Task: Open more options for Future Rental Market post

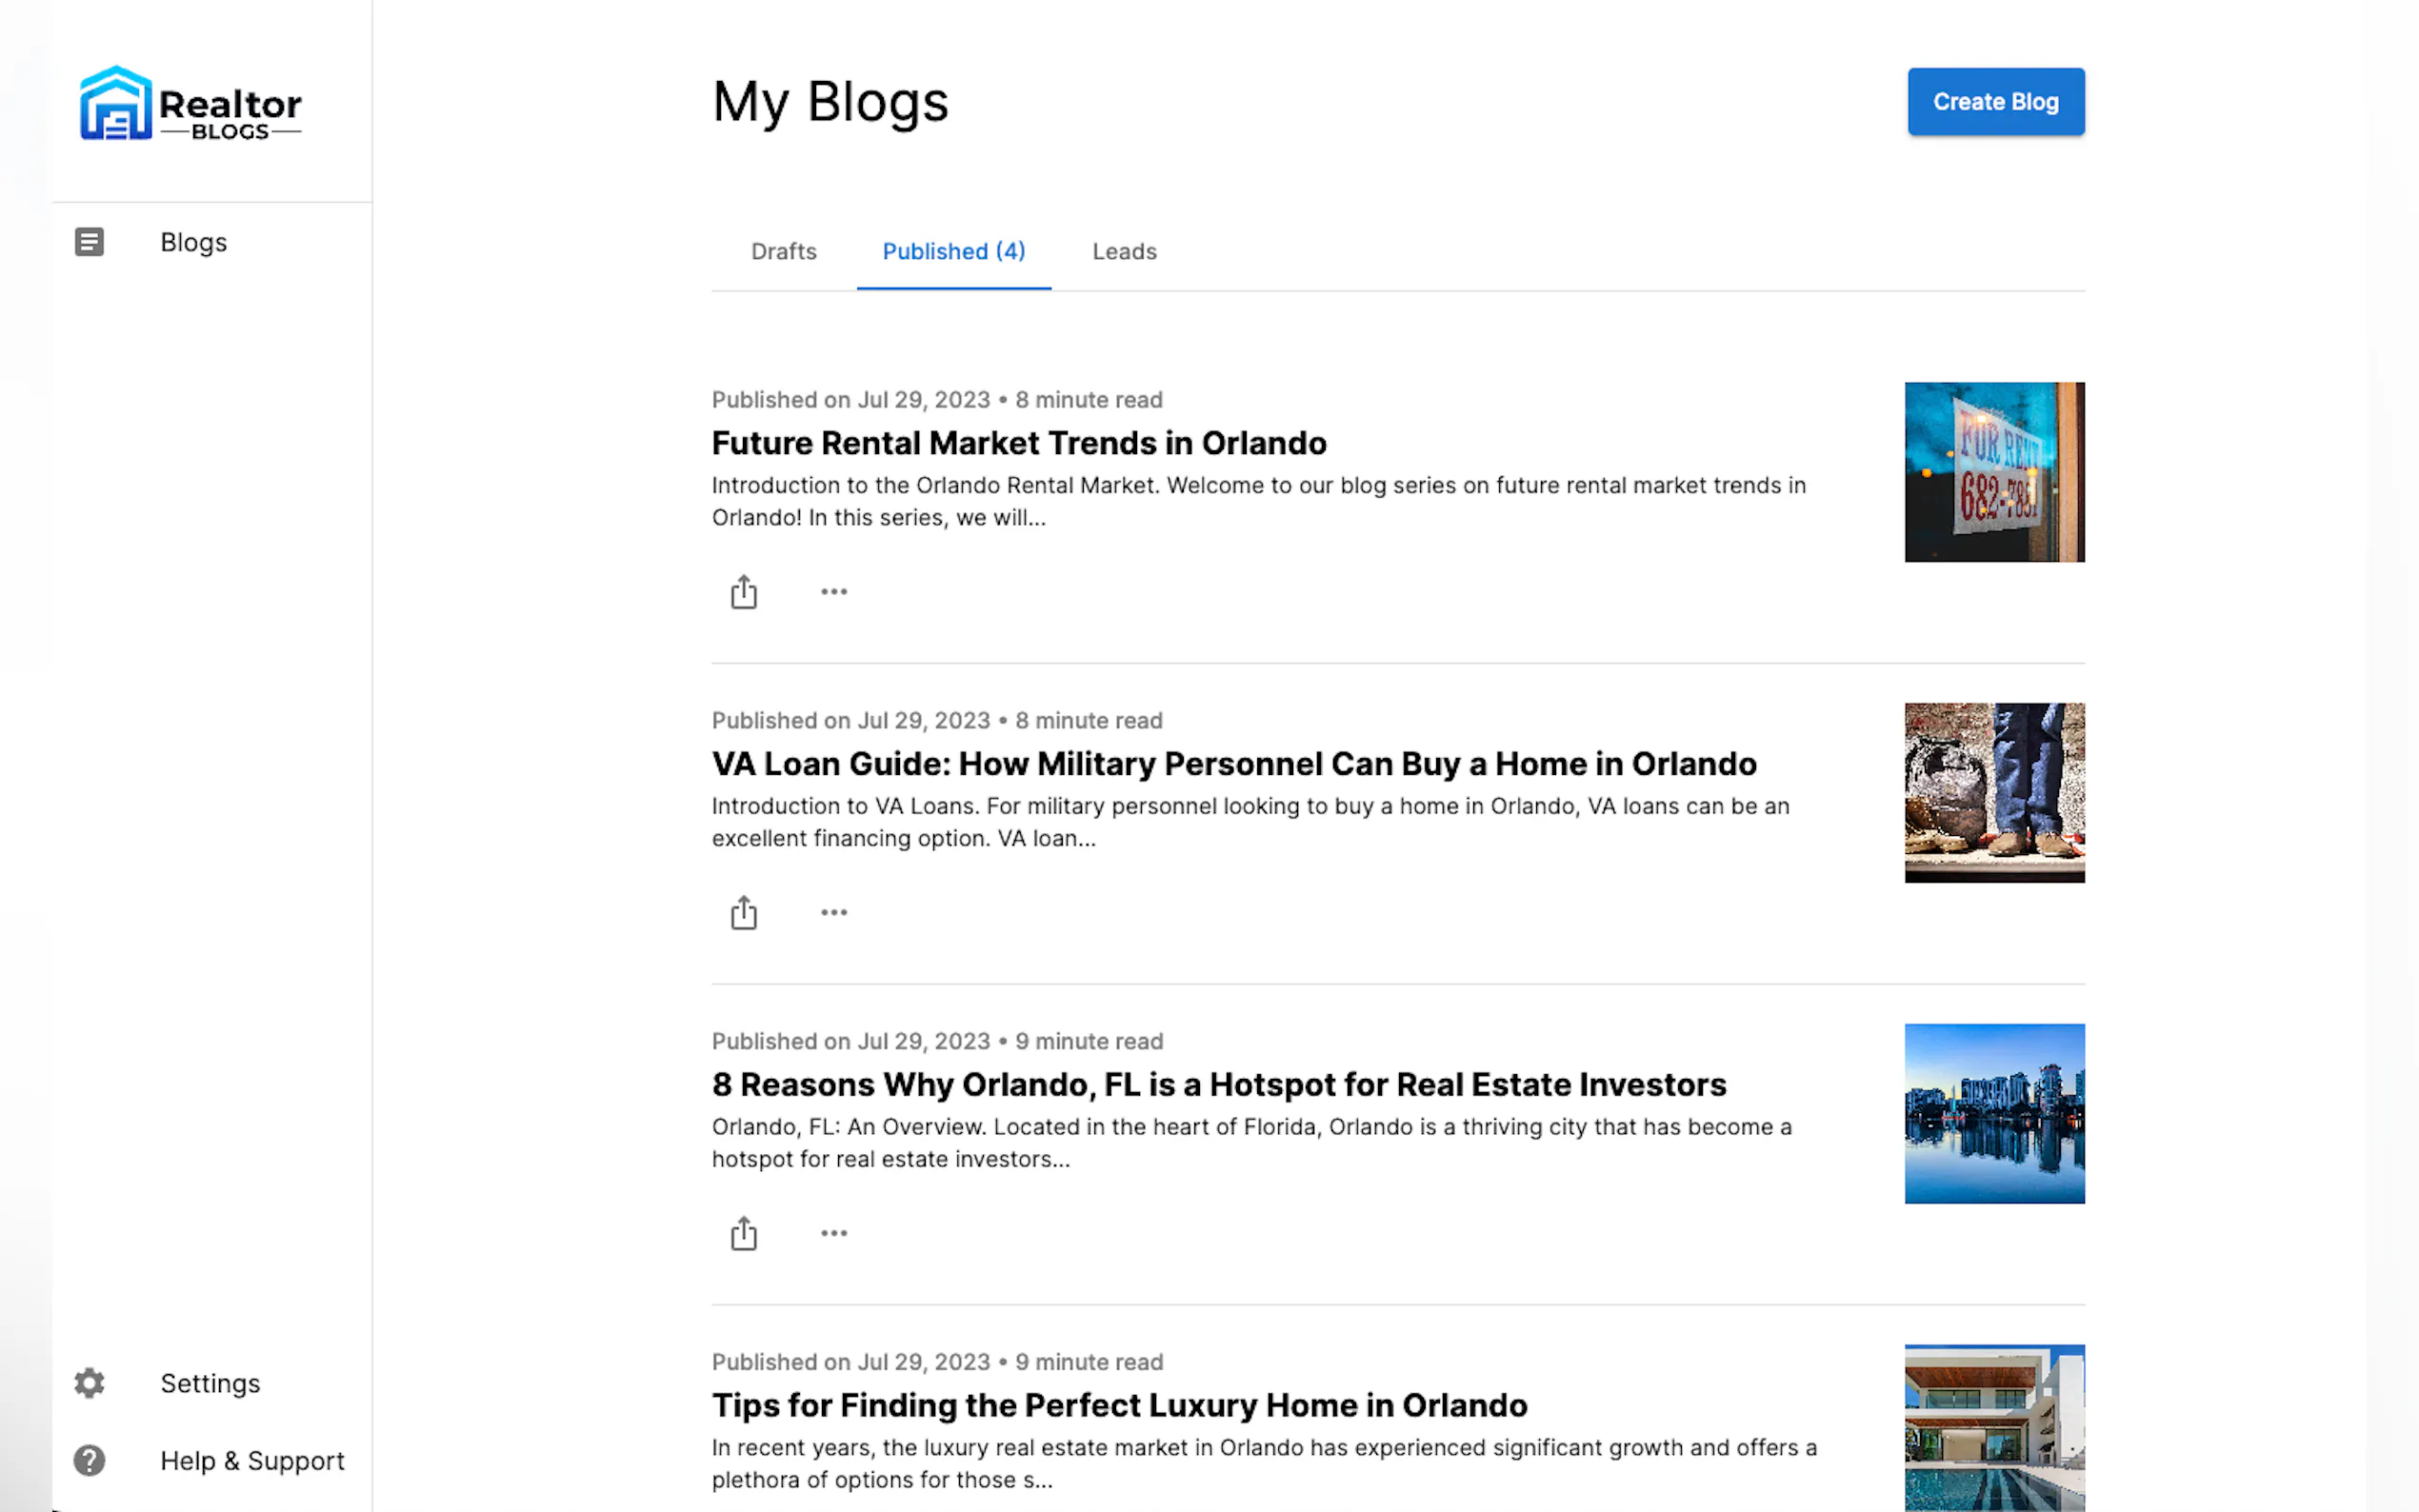Action: (833, 592)
